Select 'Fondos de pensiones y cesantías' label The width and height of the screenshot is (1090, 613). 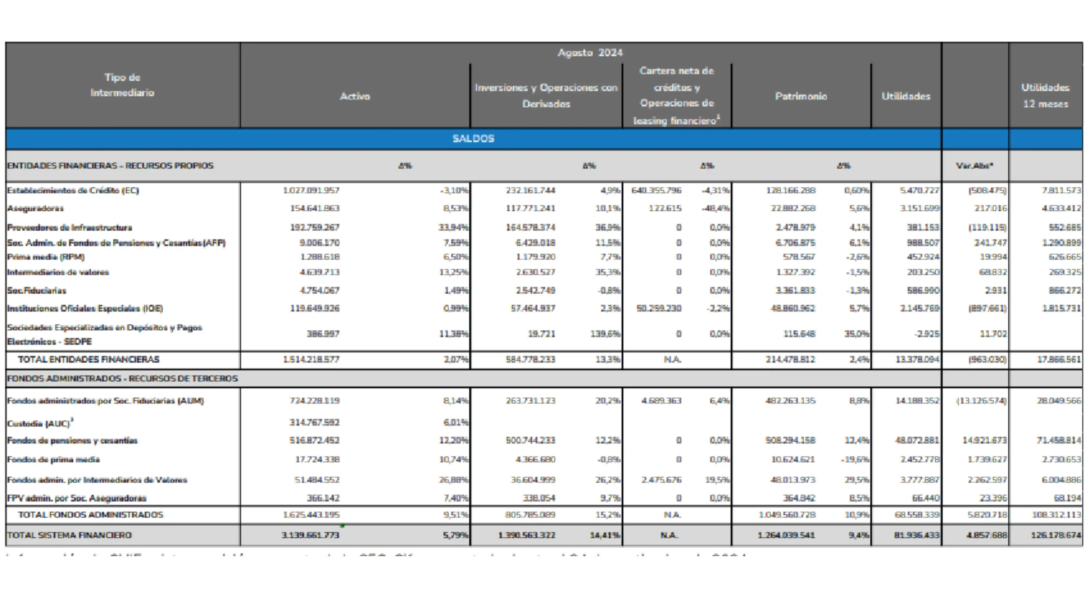coord(72,440)
